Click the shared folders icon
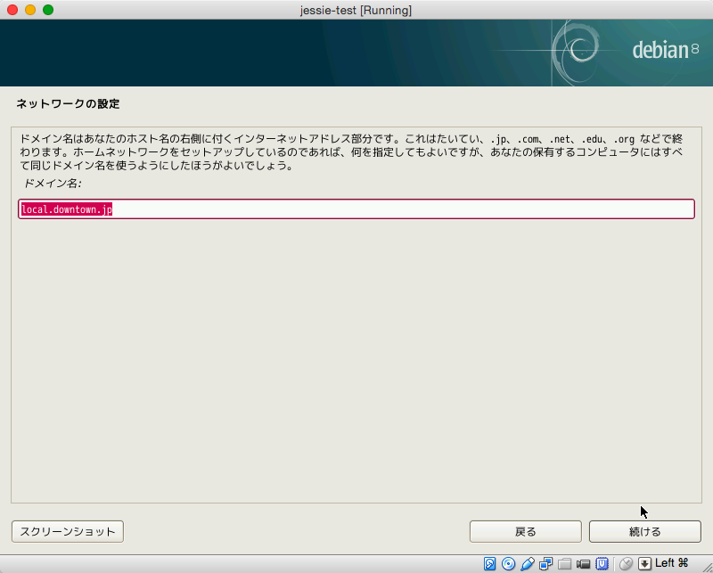 (564, 564)
